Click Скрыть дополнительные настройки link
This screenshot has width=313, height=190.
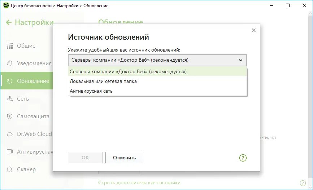click(x=139, y=183)
